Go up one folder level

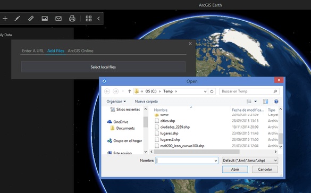[x=130, y=91]
